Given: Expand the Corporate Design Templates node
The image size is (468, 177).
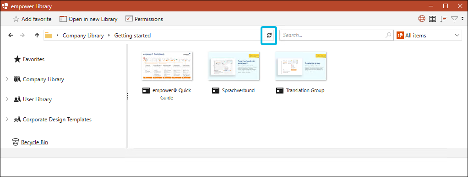Looking at the screenshot, I should tap(7, 119).
